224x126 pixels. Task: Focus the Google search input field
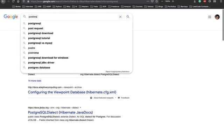coord(73,17)
